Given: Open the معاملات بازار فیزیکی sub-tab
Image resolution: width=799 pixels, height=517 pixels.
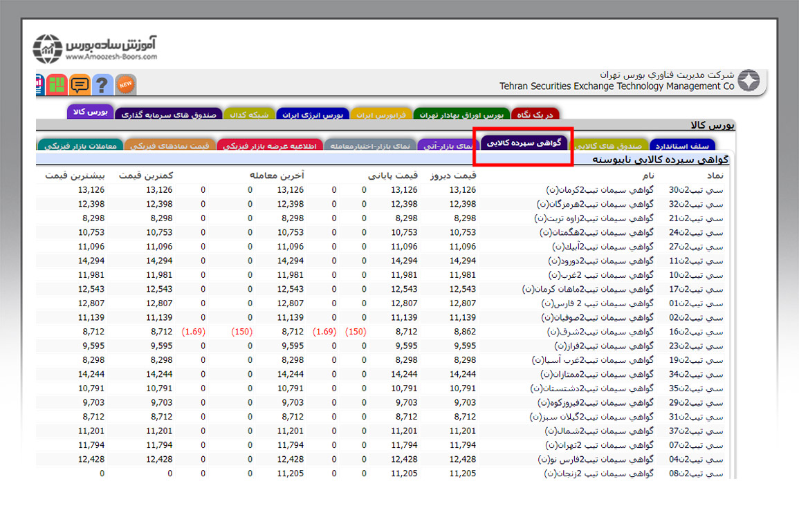Looking at the screenshot, I should (80, 146).
